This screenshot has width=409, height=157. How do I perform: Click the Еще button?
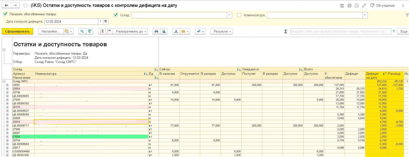(x=403, y=31)
